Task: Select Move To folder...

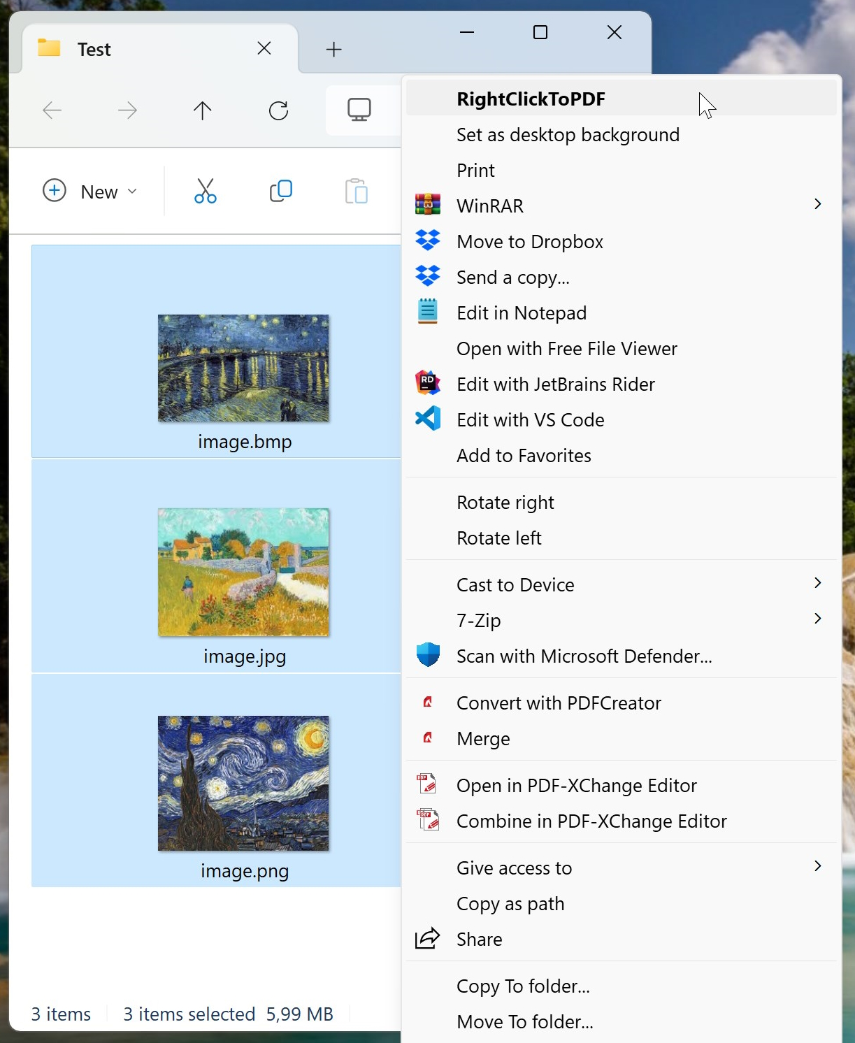Action: [x=622, y=1021]
